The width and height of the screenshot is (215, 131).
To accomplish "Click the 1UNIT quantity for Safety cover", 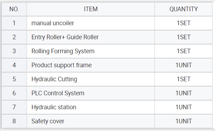I will point(184,121).
